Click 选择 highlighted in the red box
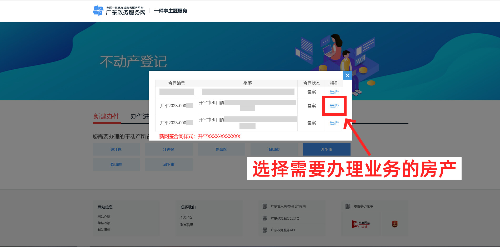500x247 pixels. (334, 106)
